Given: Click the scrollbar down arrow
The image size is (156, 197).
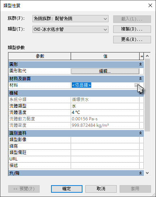Looking at the screenshot, I should click(147, 173).
